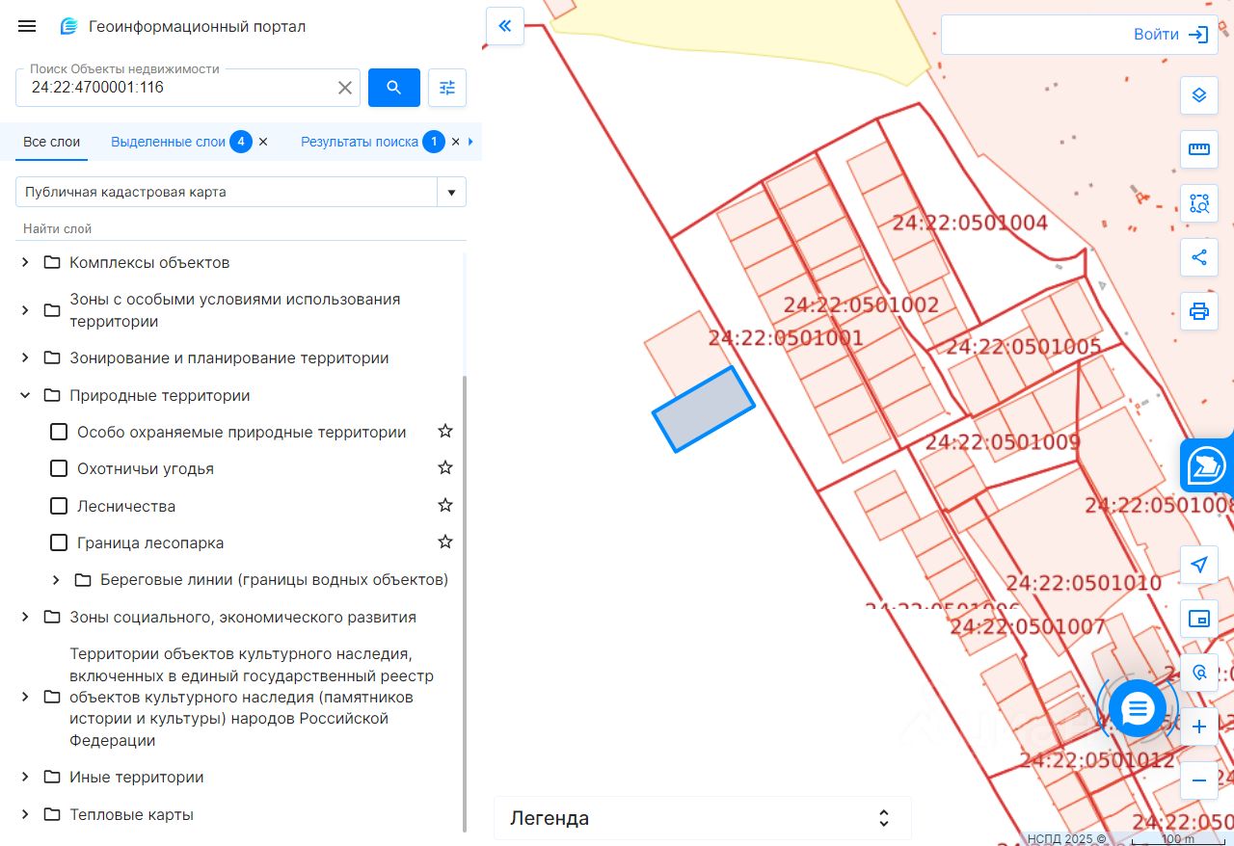The width and height of the screenshot is (1234, 846).
Task: Open the search filter settings
Action: coord(447,88)
